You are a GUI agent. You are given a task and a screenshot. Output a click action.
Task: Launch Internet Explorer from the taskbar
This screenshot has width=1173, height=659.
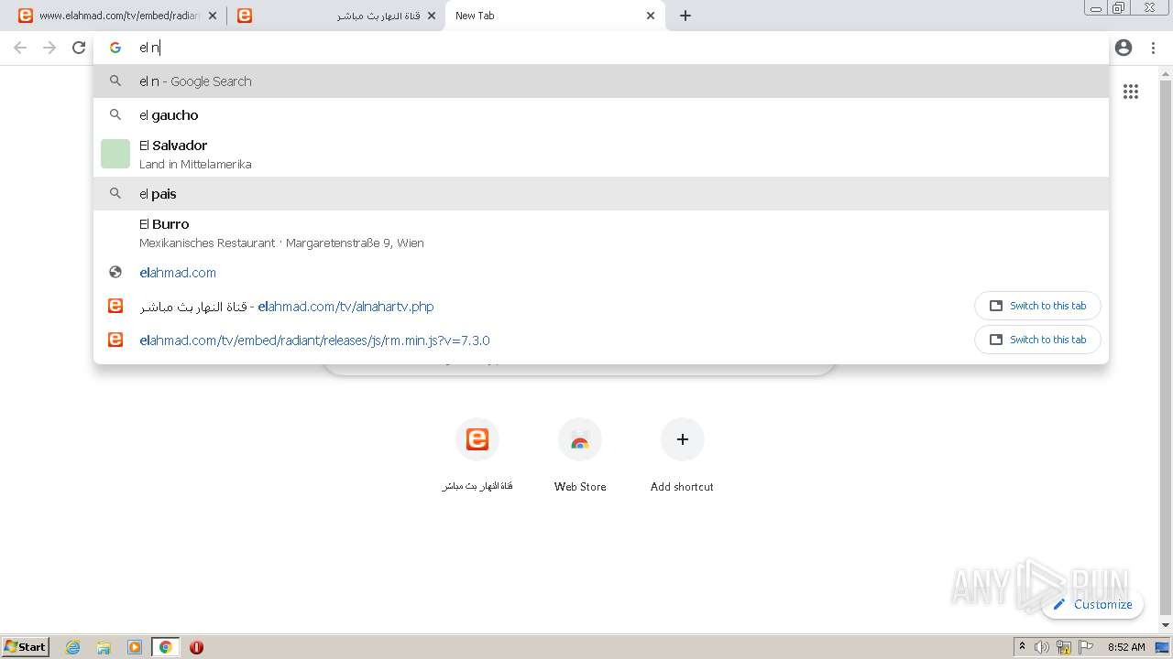73,647
